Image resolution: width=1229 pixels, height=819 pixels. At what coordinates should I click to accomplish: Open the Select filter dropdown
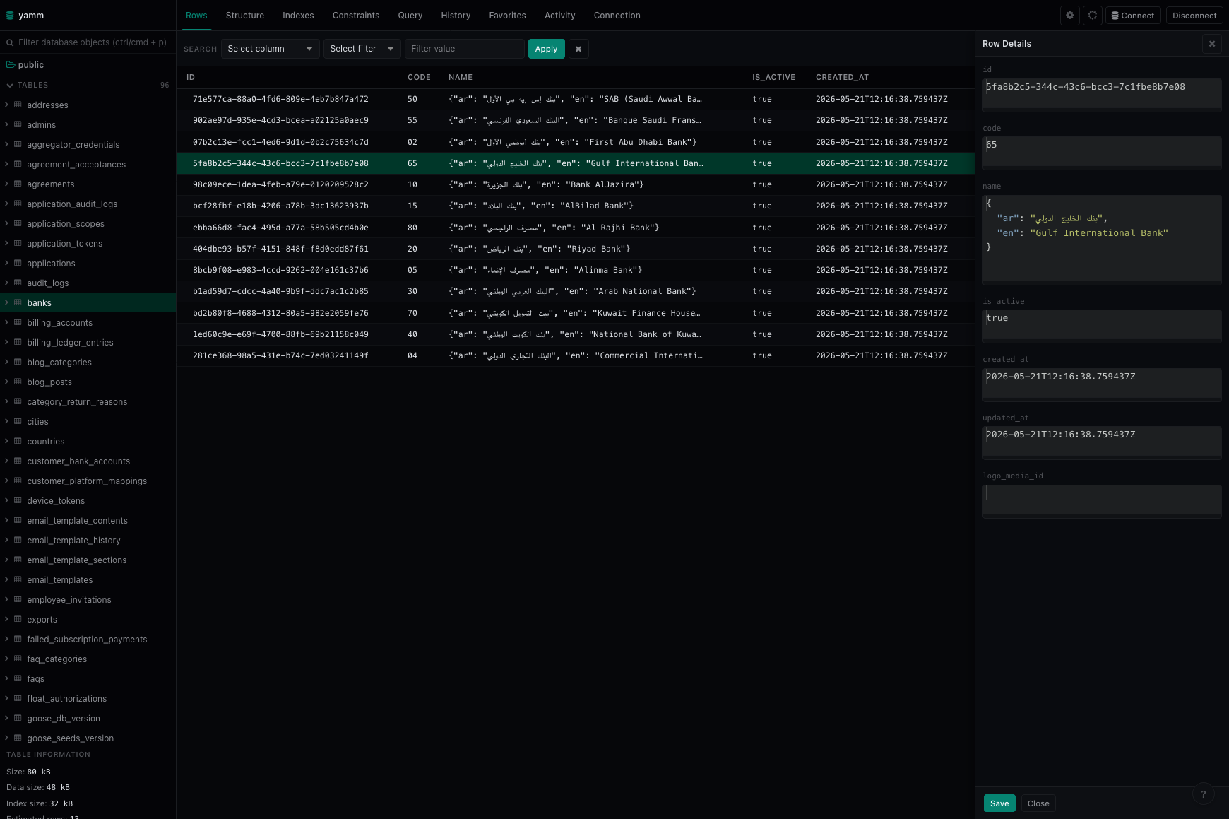pos(362,49)
